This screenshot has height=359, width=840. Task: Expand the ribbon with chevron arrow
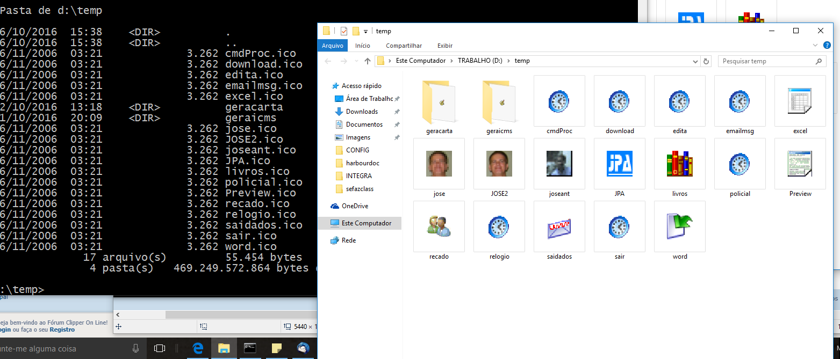[x=815, y=46]
